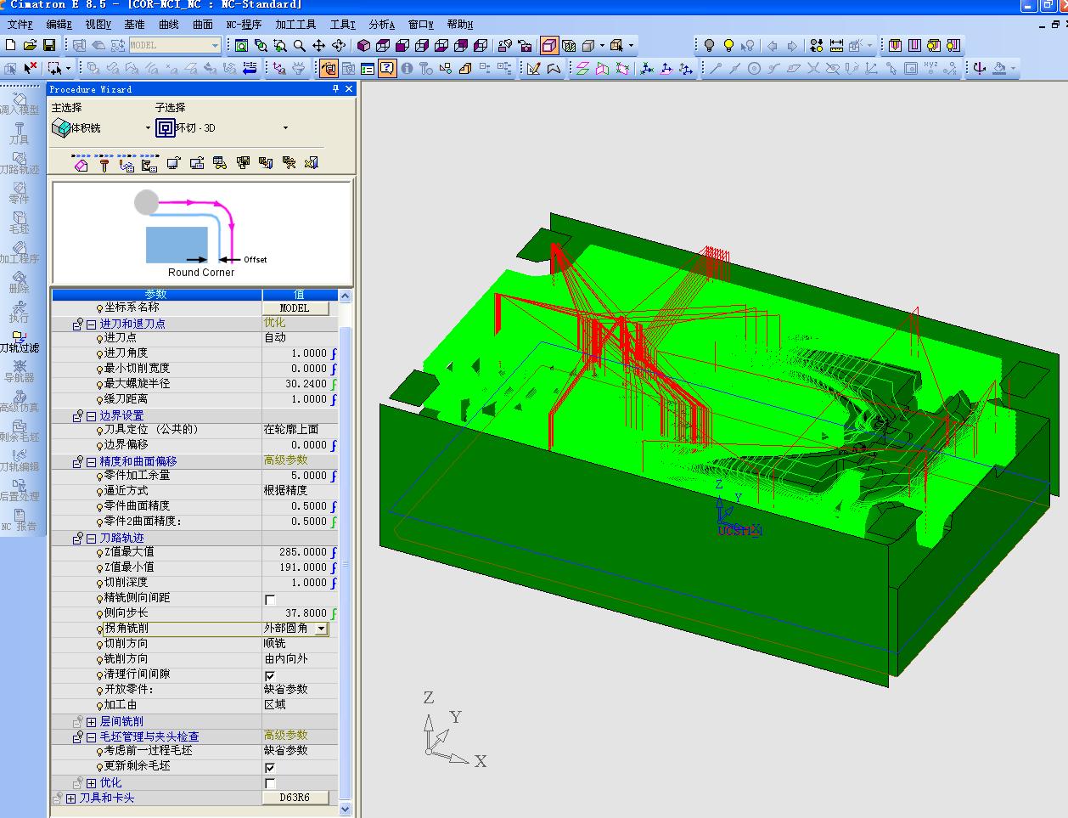Click the 参数 column header
This screenshot has width=1068, height=818.
(156, 294)
